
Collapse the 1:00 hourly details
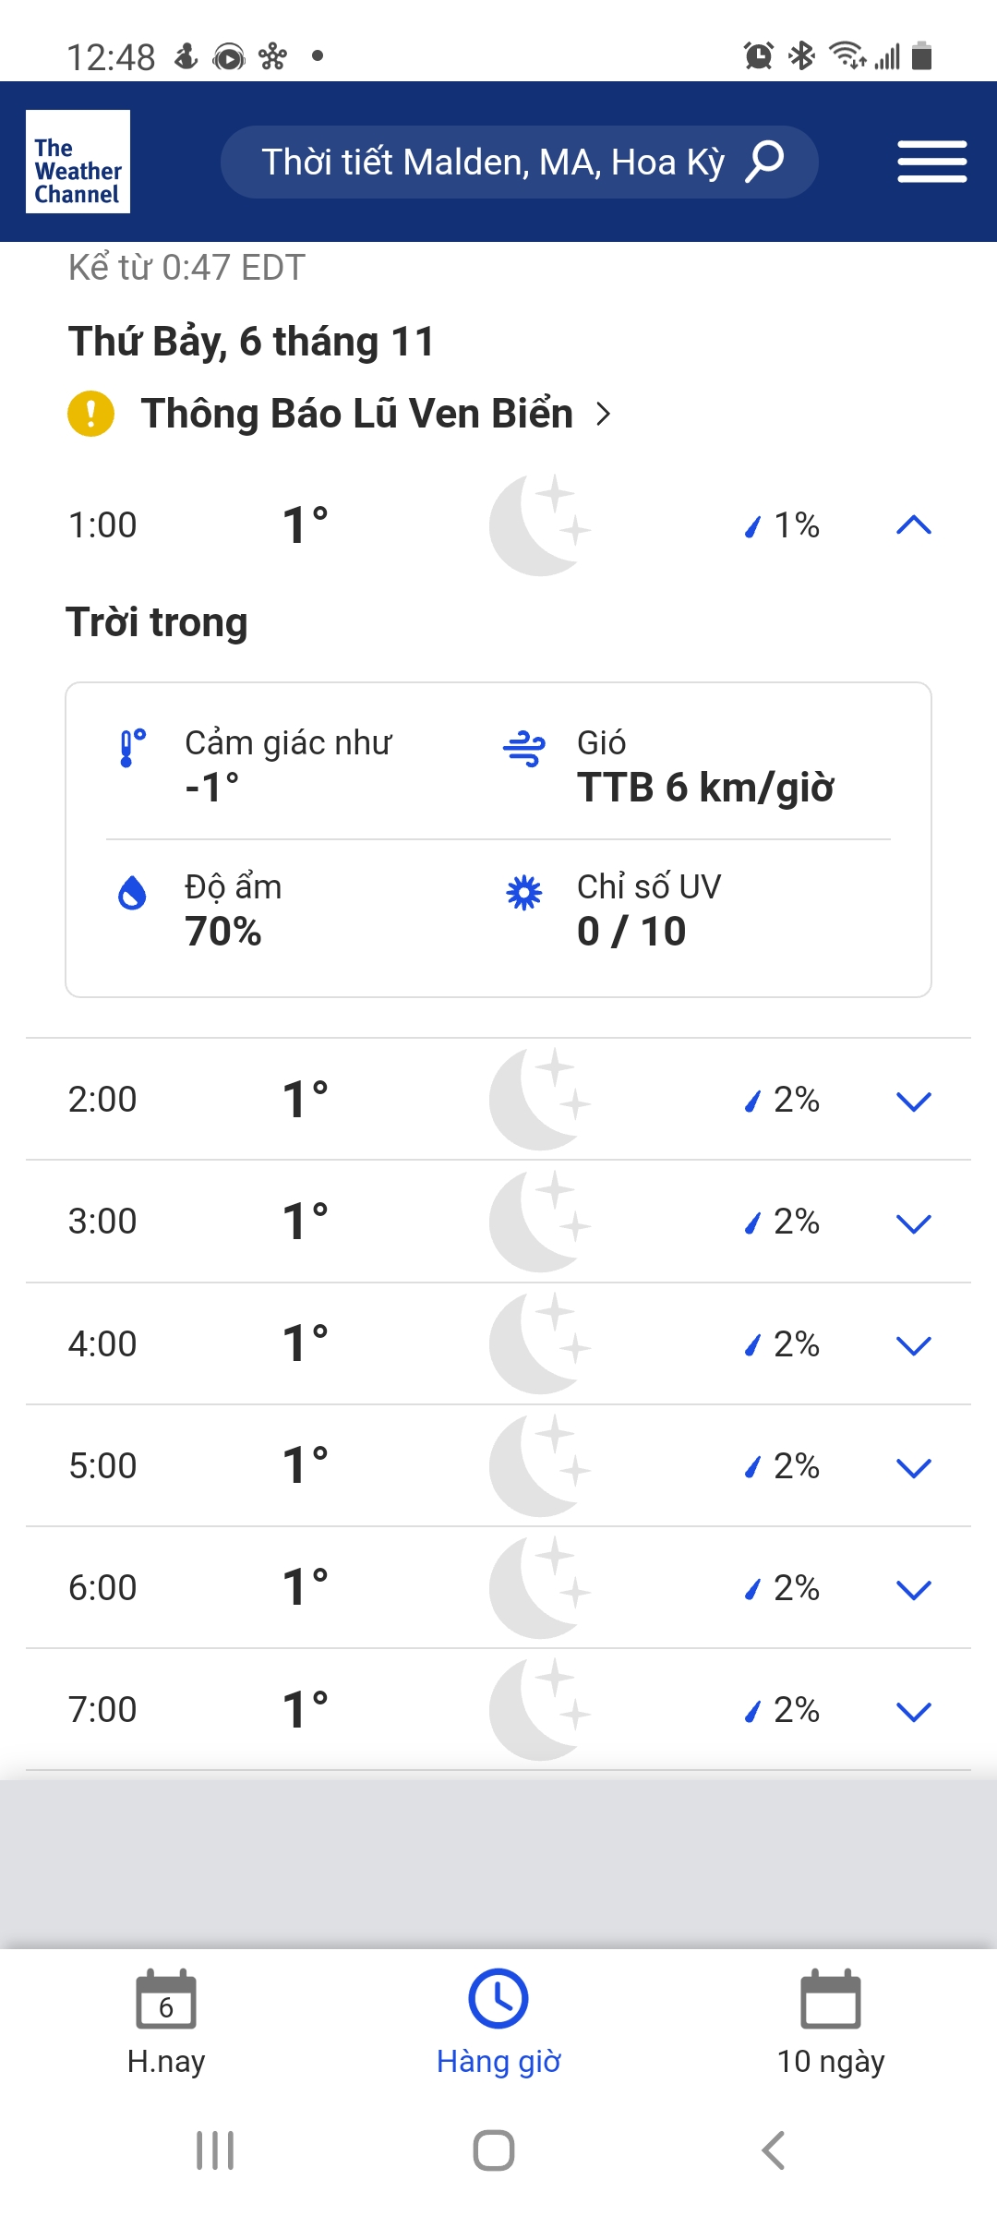(914, 525)
